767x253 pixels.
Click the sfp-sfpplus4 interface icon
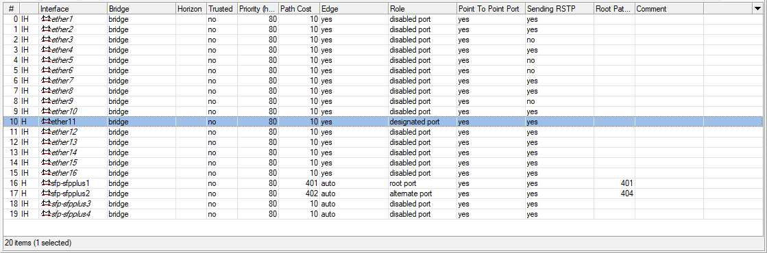[45, 214]
